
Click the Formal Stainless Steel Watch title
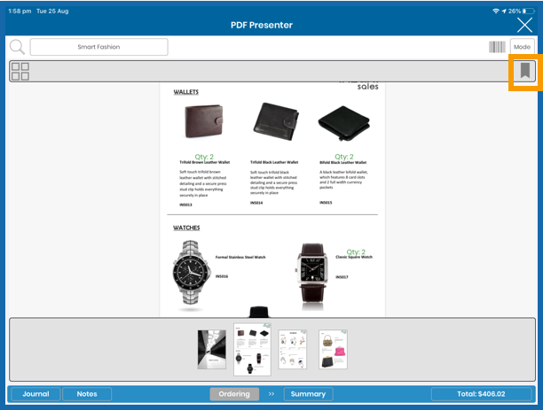pos(240,257)
